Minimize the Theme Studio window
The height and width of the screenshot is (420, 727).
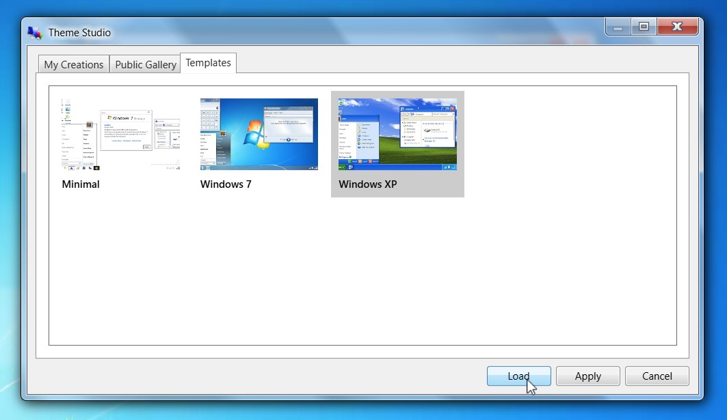click(618, 27)
